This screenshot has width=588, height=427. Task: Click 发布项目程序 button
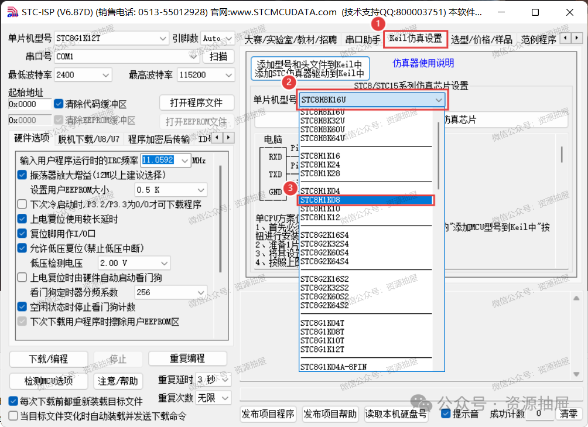pos(268,414)
